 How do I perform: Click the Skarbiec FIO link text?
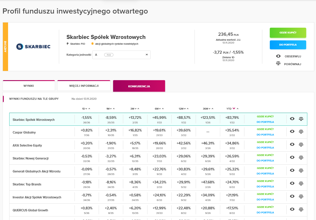[x=78, y=44]
